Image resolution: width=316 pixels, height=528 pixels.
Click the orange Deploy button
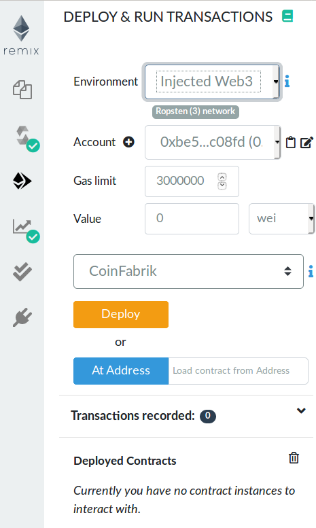(121, 315)
